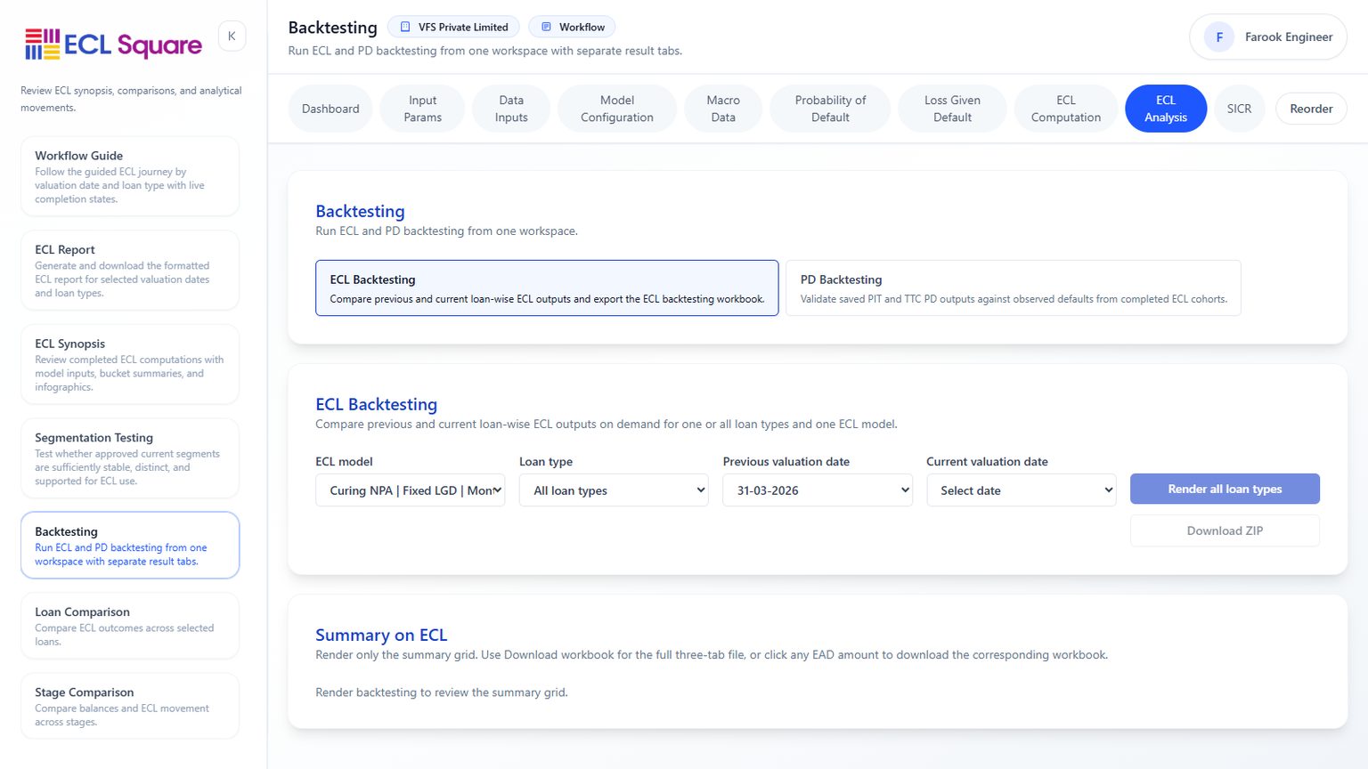The height and width of the screenshot is (769, 1368).
Task: Click the Reorder button
Action: 1311,109
